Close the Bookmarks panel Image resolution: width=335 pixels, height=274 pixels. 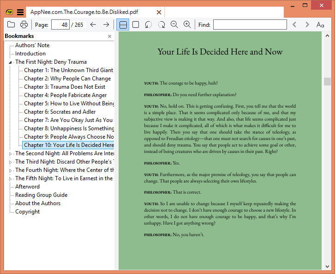(x=110, y=37)
